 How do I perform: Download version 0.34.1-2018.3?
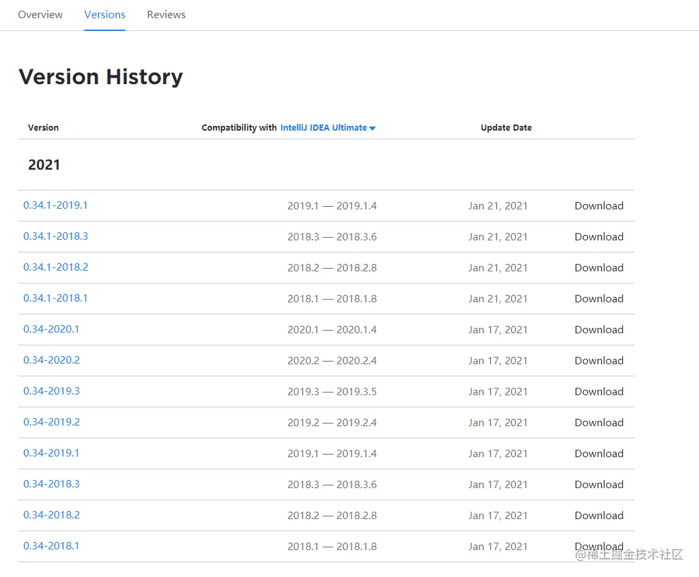click(x=599, y=236)
